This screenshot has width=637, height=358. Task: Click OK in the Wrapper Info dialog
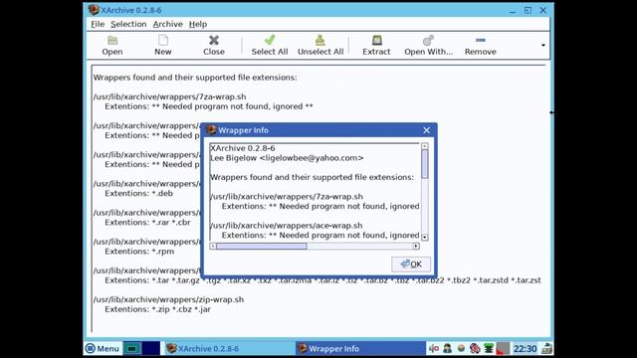point(411,265)
